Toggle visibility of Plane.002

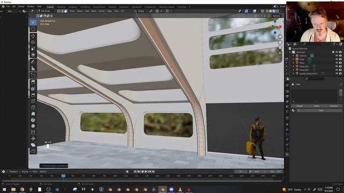[x=336, y=70]
